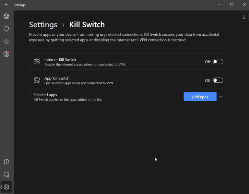This screenshot has height=194, width=249.
Task: Open the Threat Protection shield icon
Action: (x=6, y=29)
